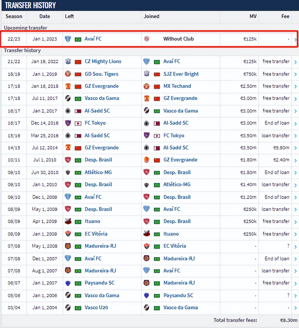This screenshot has height=328, width=299.
Task: Open Paysandu SC link in the Jan 1, 2007 row
Action: click(99, 283)
